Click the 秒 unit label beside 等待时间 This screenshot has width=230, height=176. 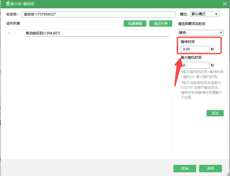point(213,49)
